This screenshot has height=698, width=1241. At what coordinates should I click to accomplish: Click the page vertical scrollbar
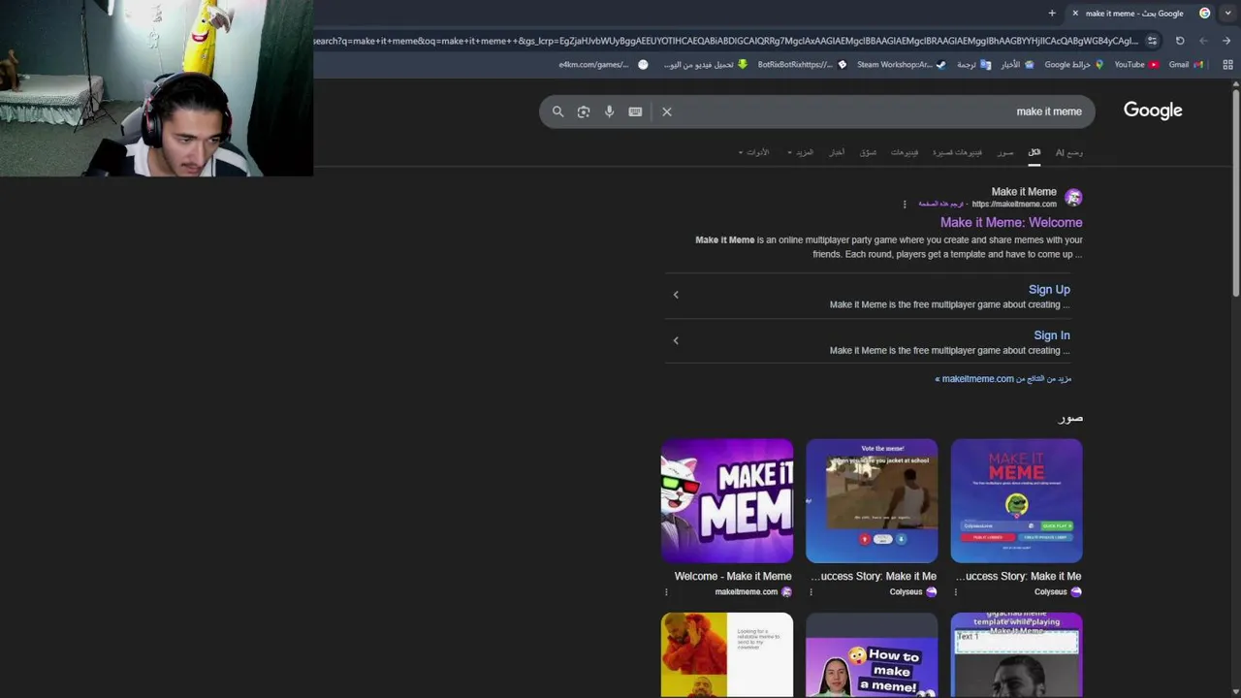1236,194
